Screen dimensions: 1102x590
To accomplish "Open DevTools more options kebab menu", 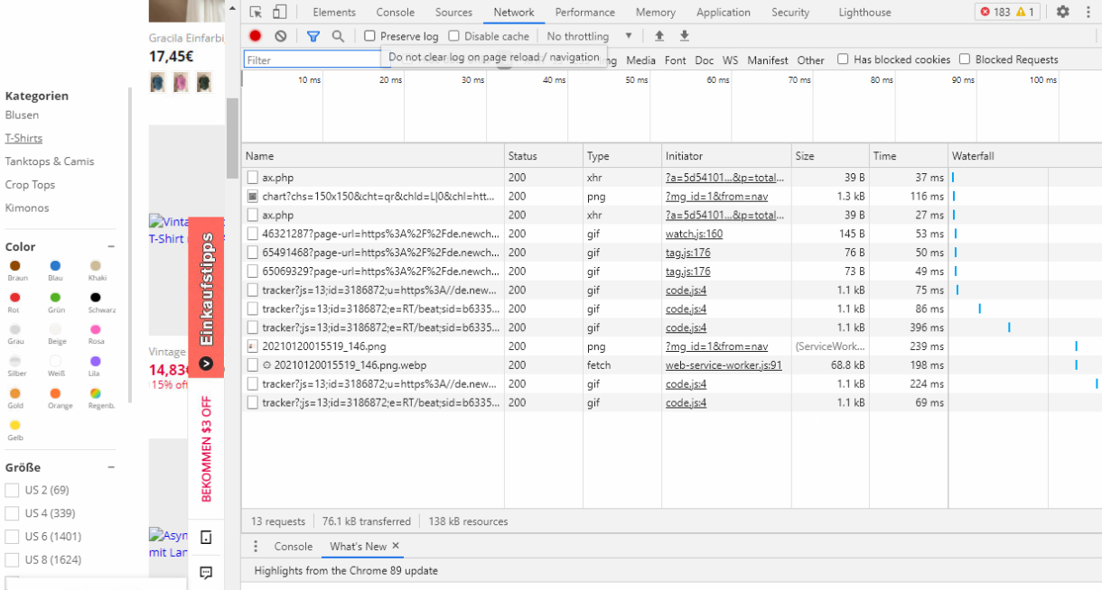I will pos(1088,12).
